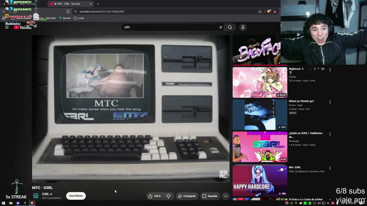Share the video with Compartir
The image size is (367, 206).
point(186,196)
